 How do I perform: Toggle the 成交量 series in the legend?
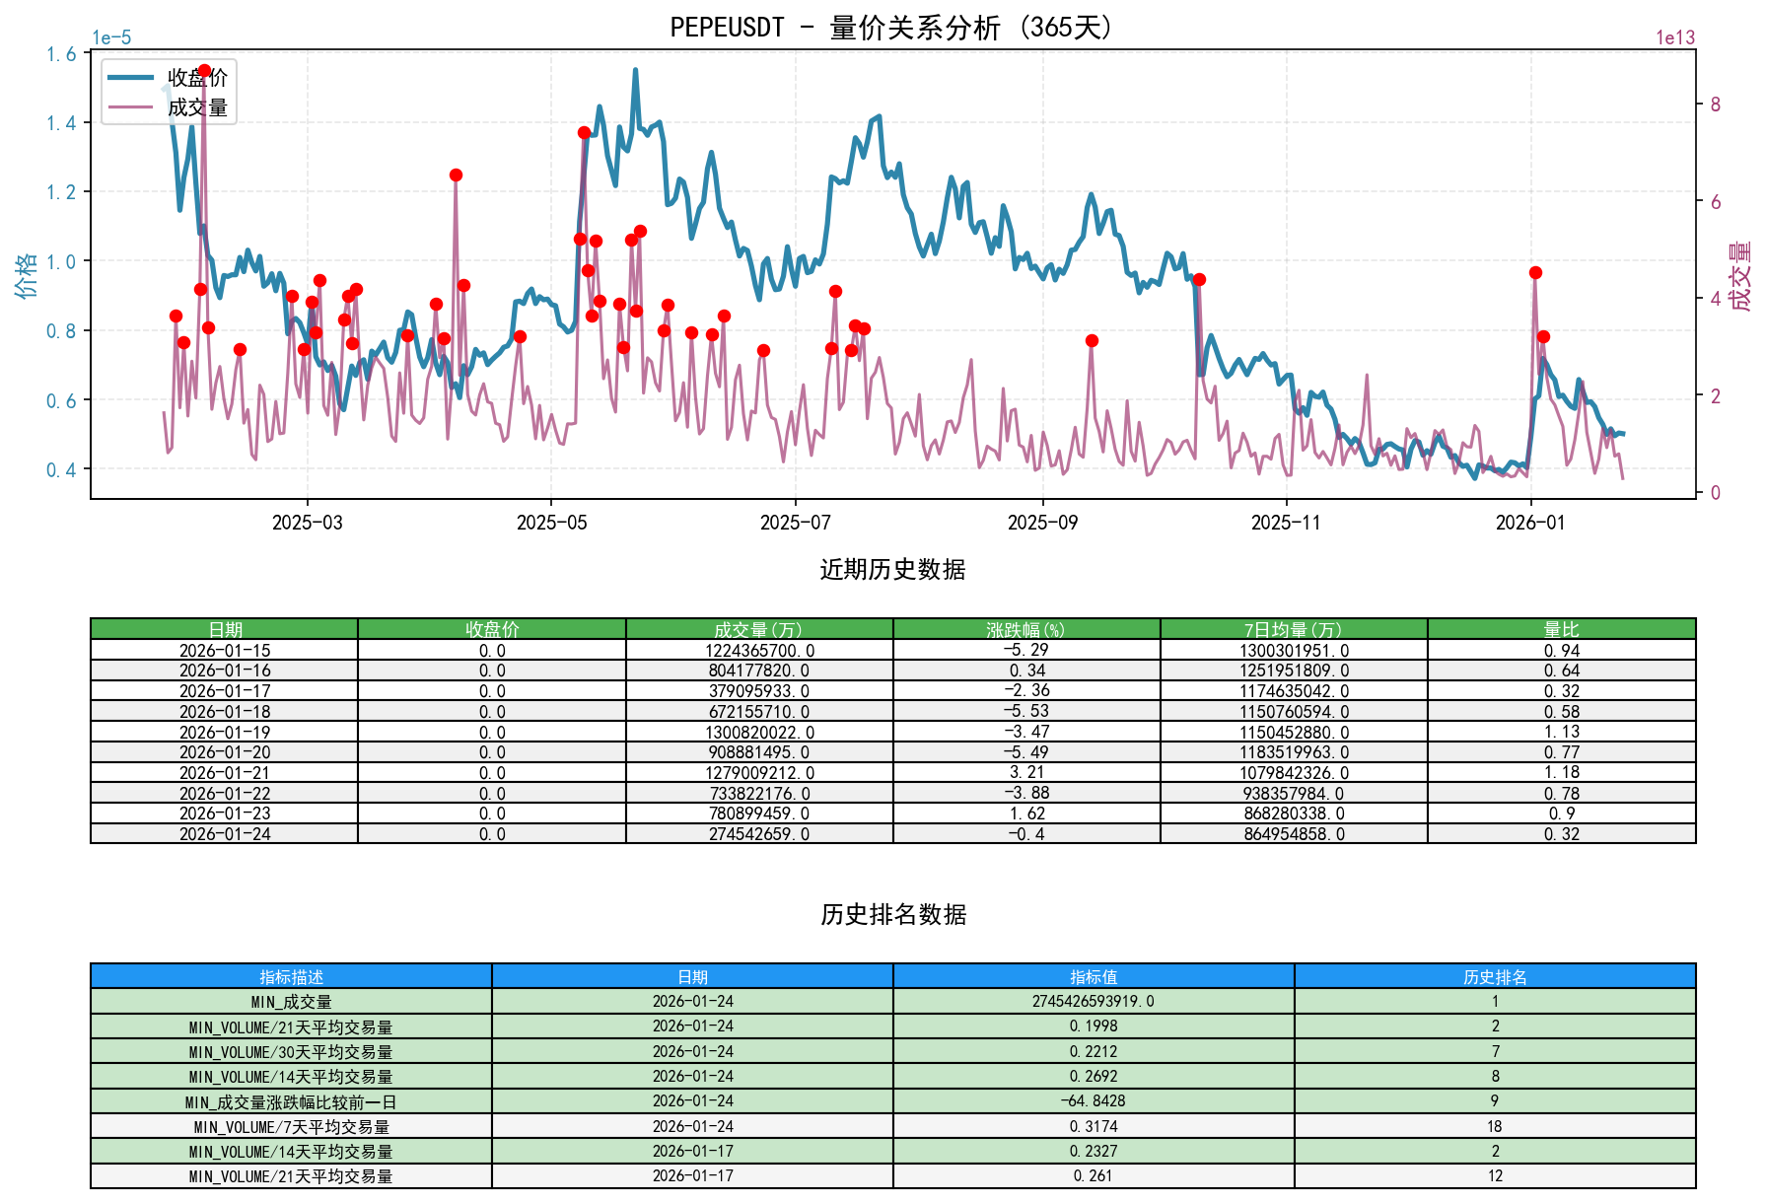pyautogui.click(x=193, y=108)
